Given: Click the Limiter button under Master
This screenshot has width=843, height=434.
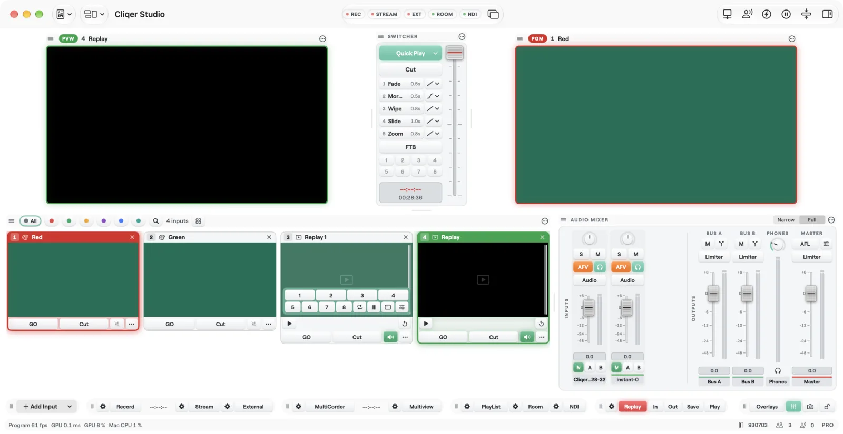Looking at the screenshot, I should tap(811, 257).
